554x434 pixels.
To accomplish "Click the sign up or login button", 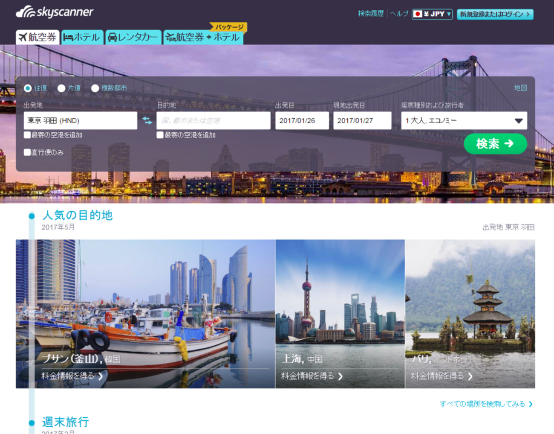I will tap(495, 14).
